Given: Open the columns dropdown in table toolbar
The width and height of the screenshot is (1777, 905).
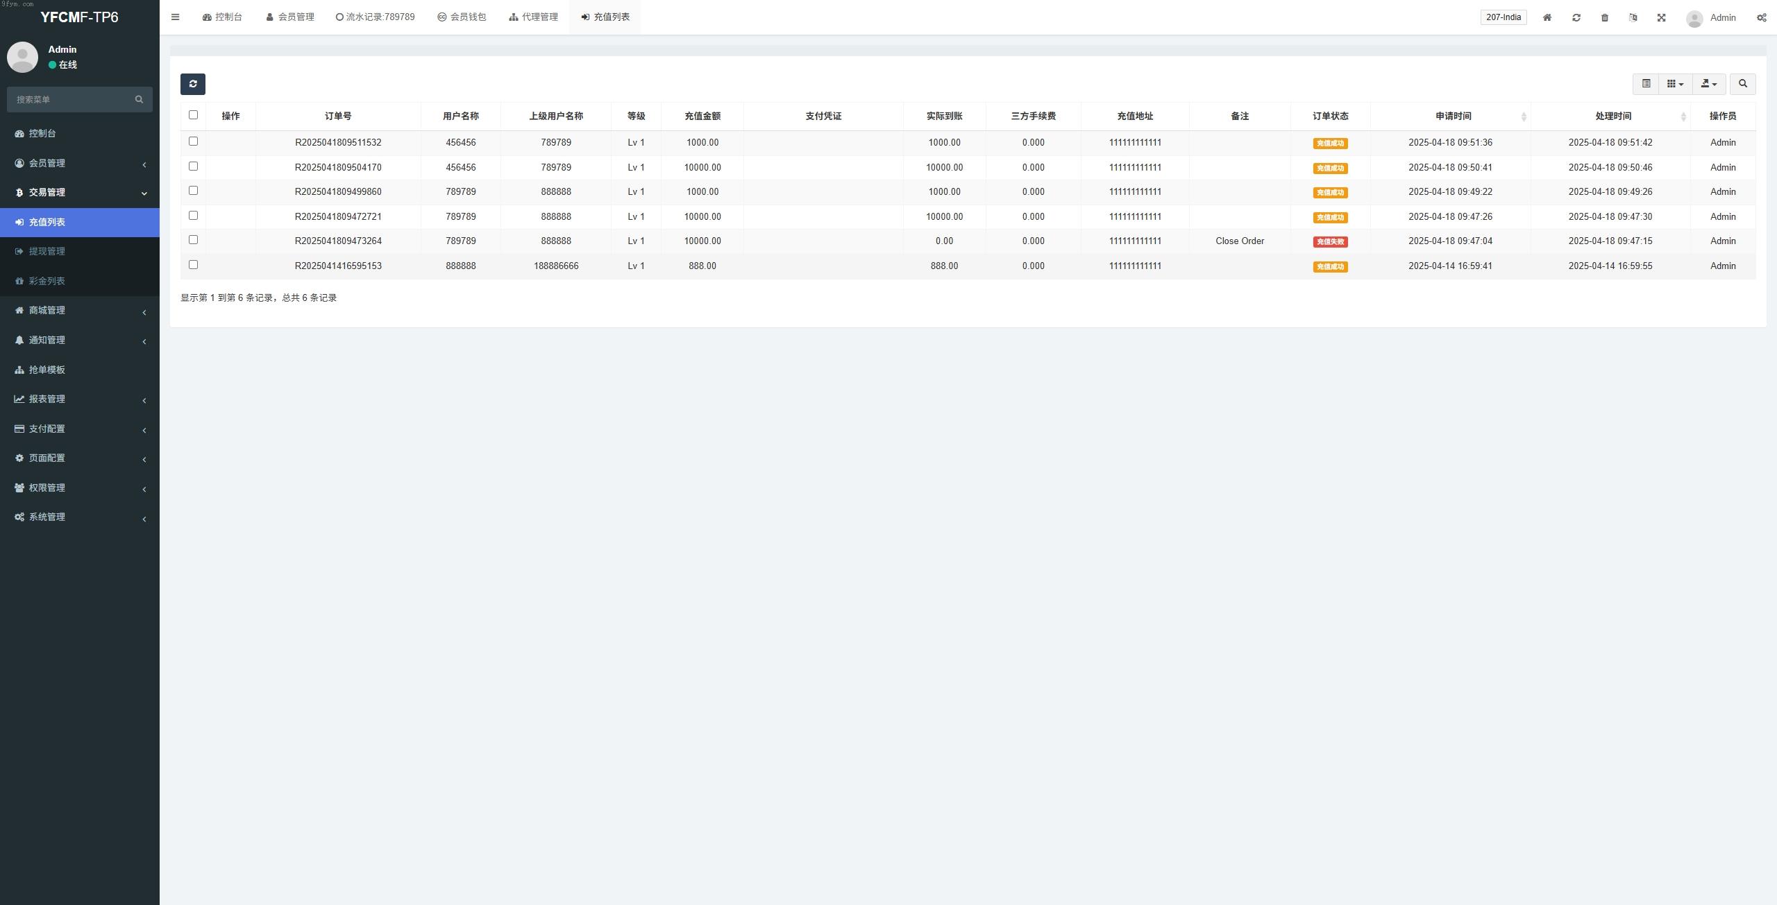Looking at the screenshot, I should coord(1675,84).
